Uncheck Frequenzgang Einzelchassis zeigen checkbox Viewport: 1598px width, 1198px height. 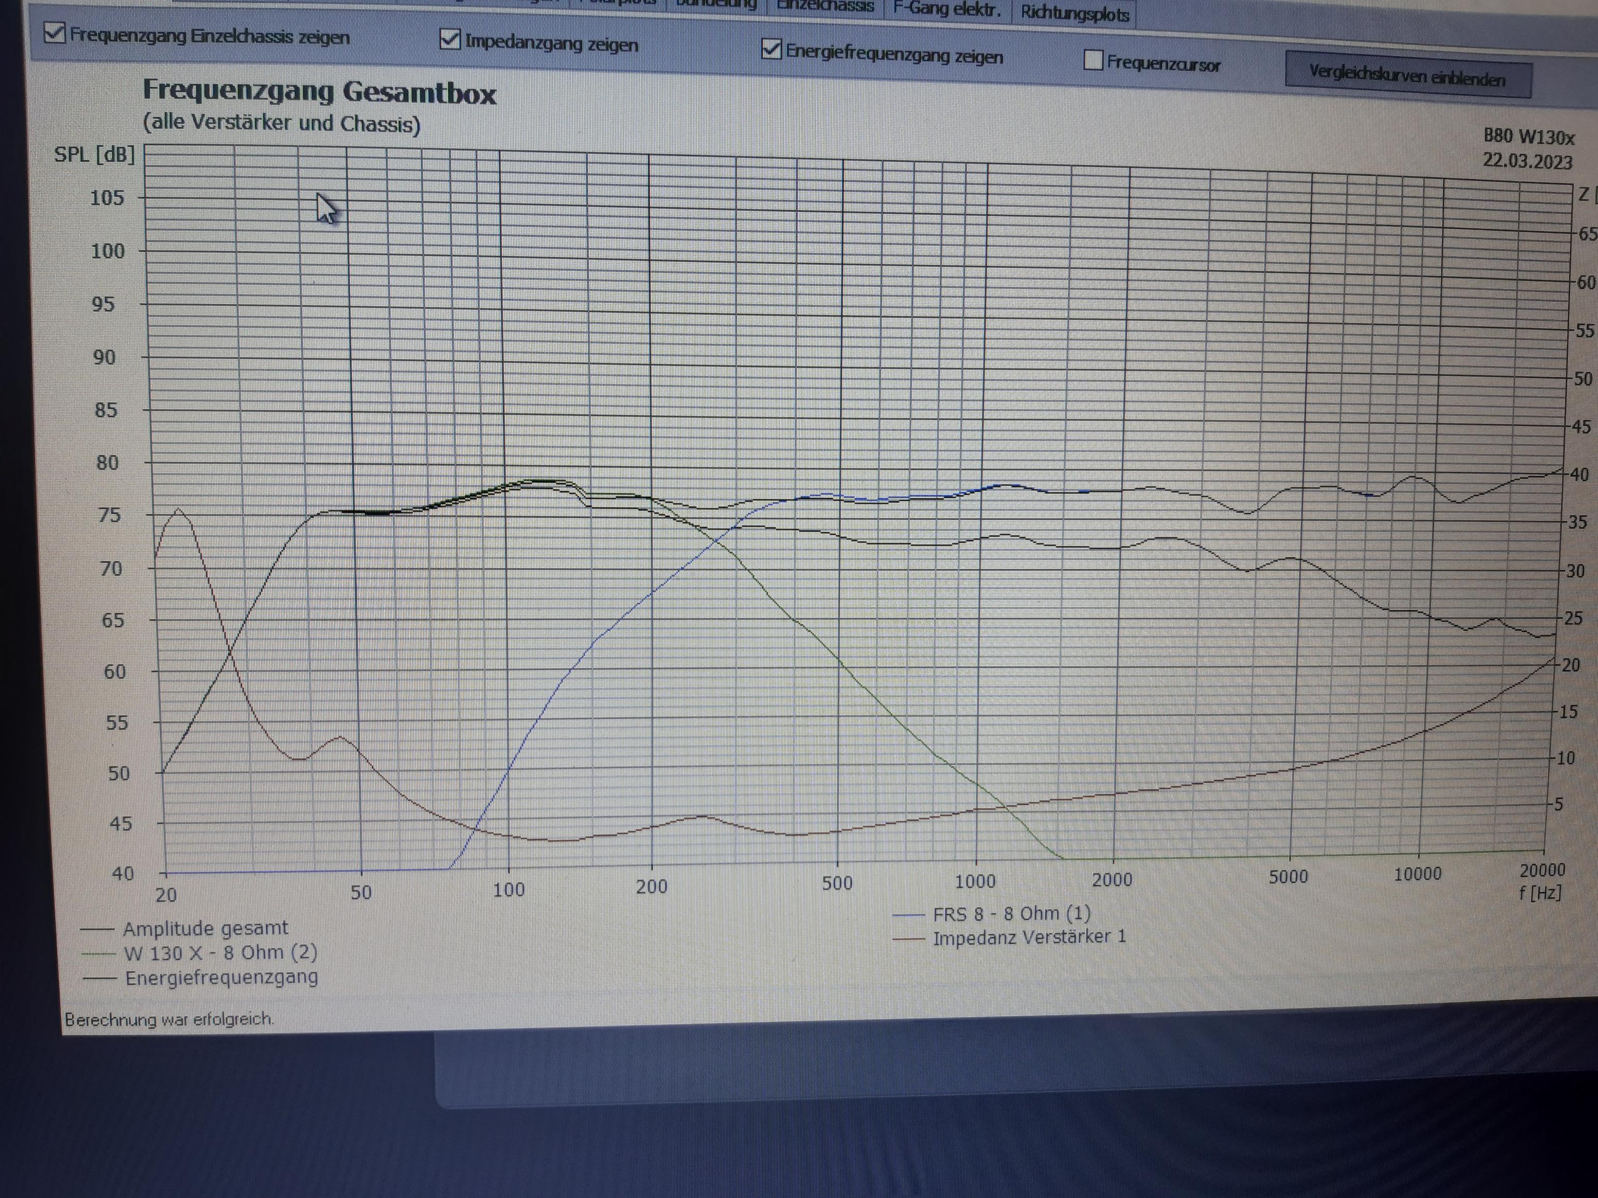(55, 33)
